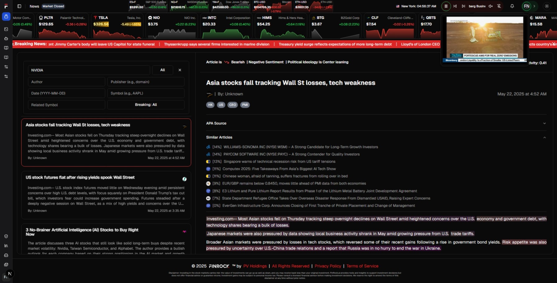
Task: Open the library books sidebar icon
Action: pos(6,246)
